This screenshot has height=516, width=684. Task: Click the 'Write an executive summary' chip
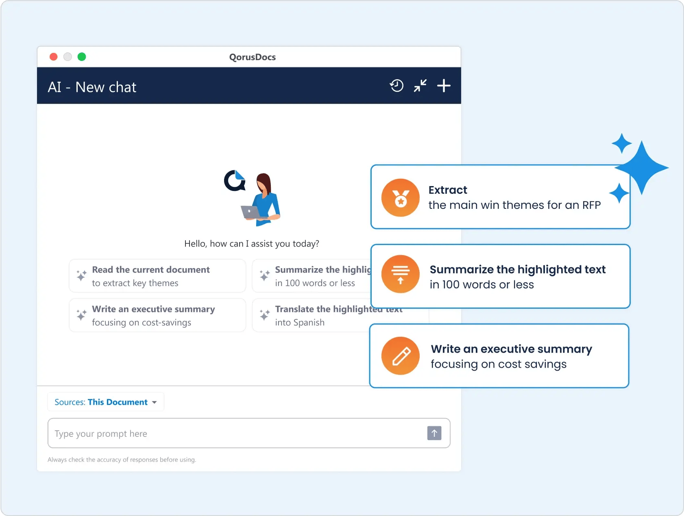coord(157,315)
